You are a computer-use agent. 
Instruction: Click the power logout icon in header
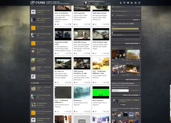point(139,3)
